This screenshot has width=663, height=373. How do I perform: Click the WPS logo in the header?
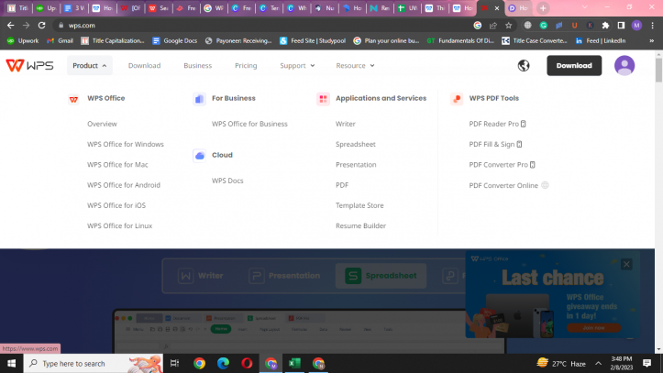[29, 65]
